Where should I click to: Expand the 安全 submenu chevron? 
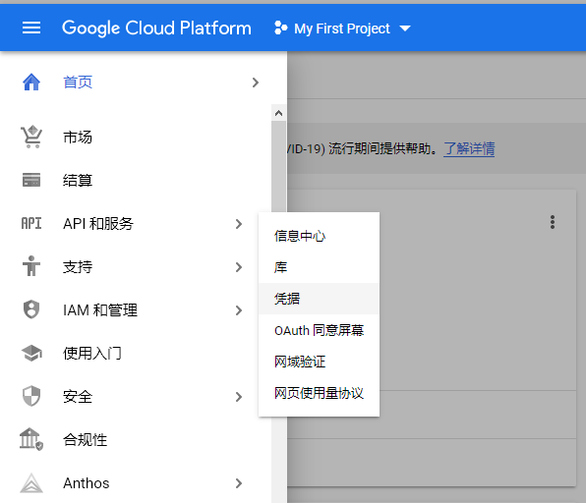239,397
